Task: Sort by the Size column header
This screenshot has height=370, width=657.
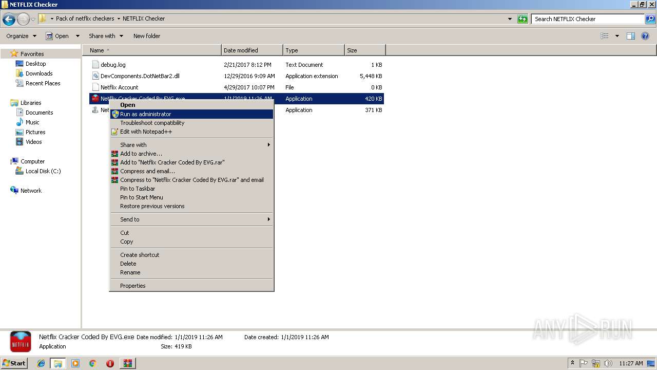Action: coord(365,50)
